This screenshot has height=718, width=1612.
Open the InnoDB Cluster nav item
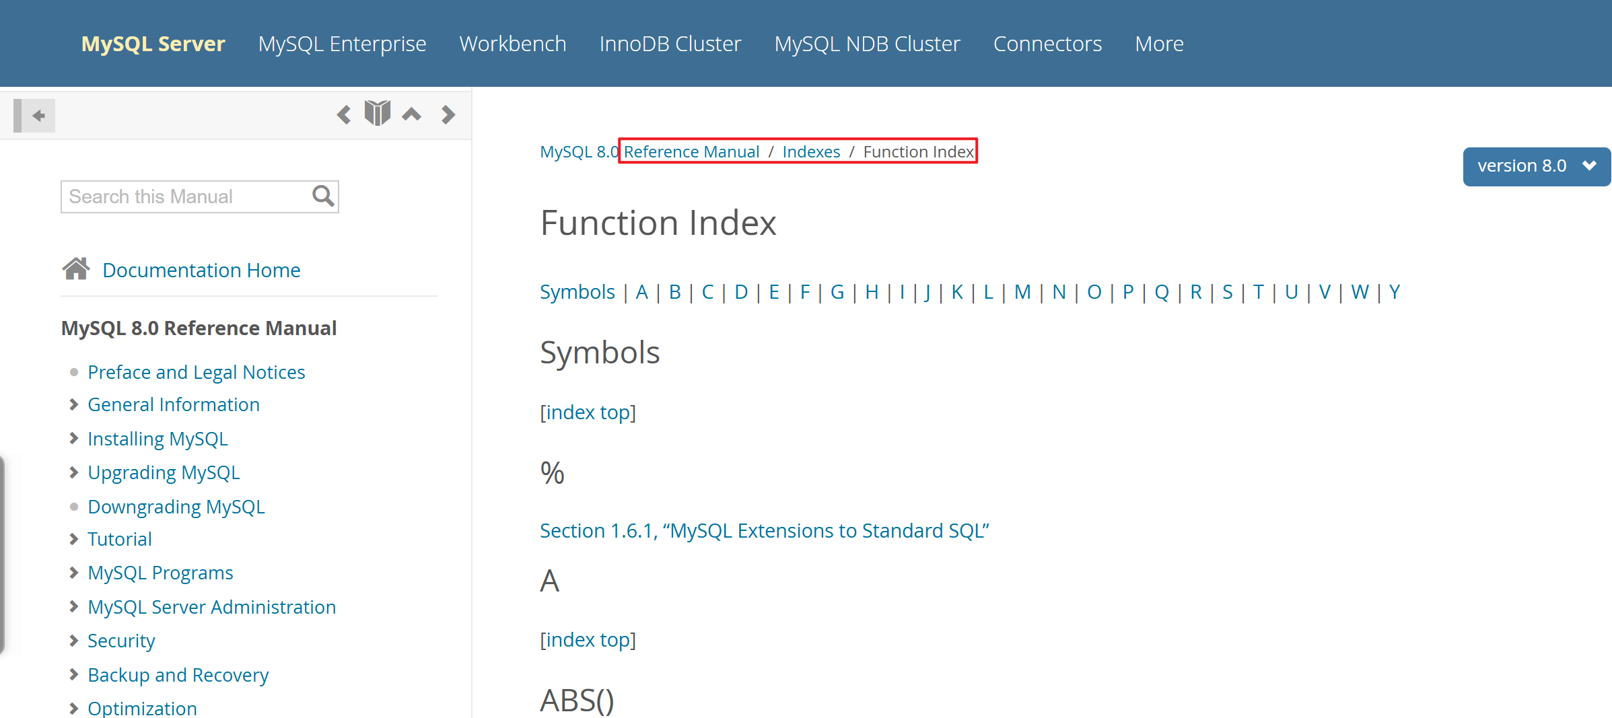pyautogui.click(x=670, y=44)
